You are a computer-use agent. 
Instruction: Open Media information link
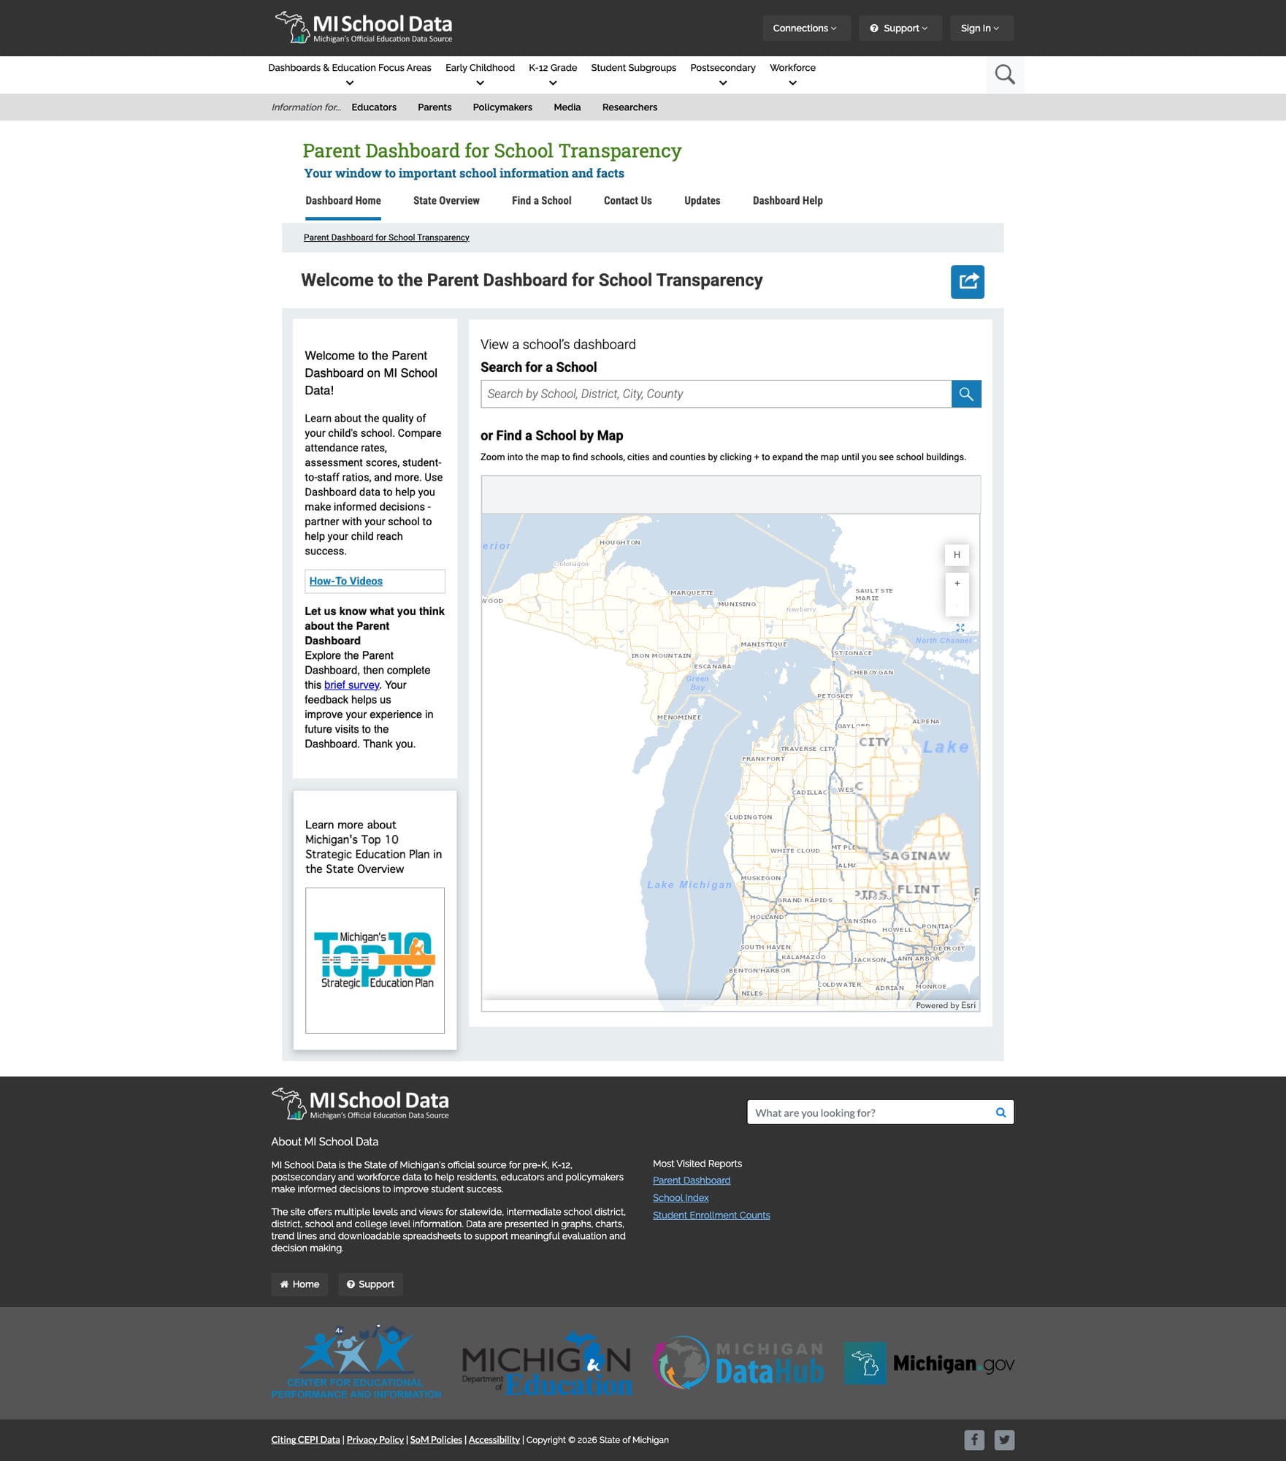pyautogui.click(x=567, y=107)
